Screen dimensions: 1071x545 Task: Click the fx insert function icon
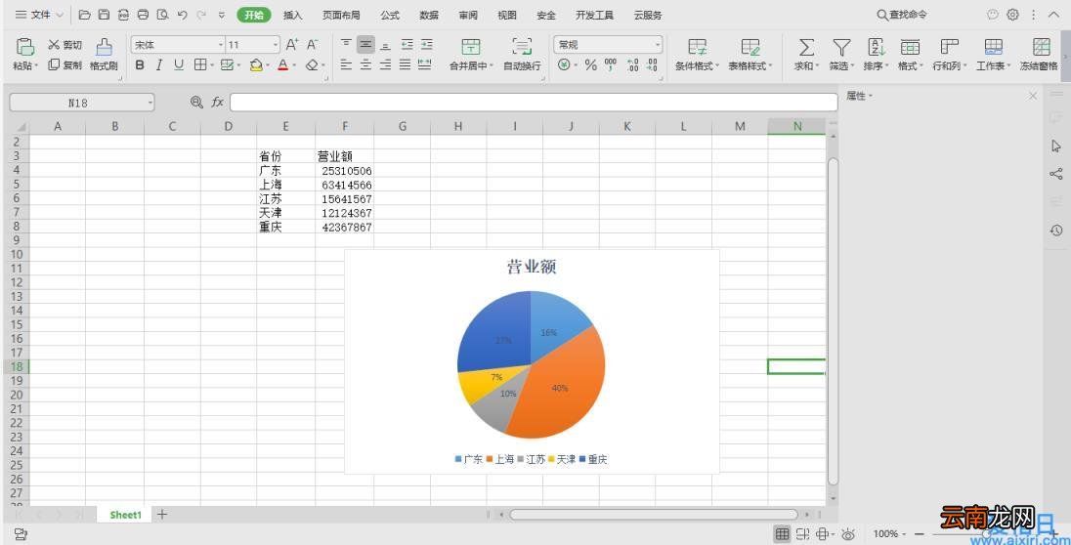point(218,102)
